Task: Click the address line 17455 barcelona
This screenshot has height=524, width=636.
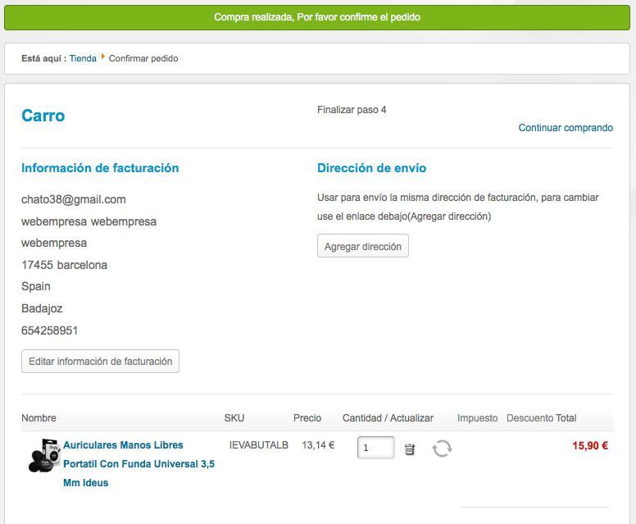Action: click(x=64, y=265)
